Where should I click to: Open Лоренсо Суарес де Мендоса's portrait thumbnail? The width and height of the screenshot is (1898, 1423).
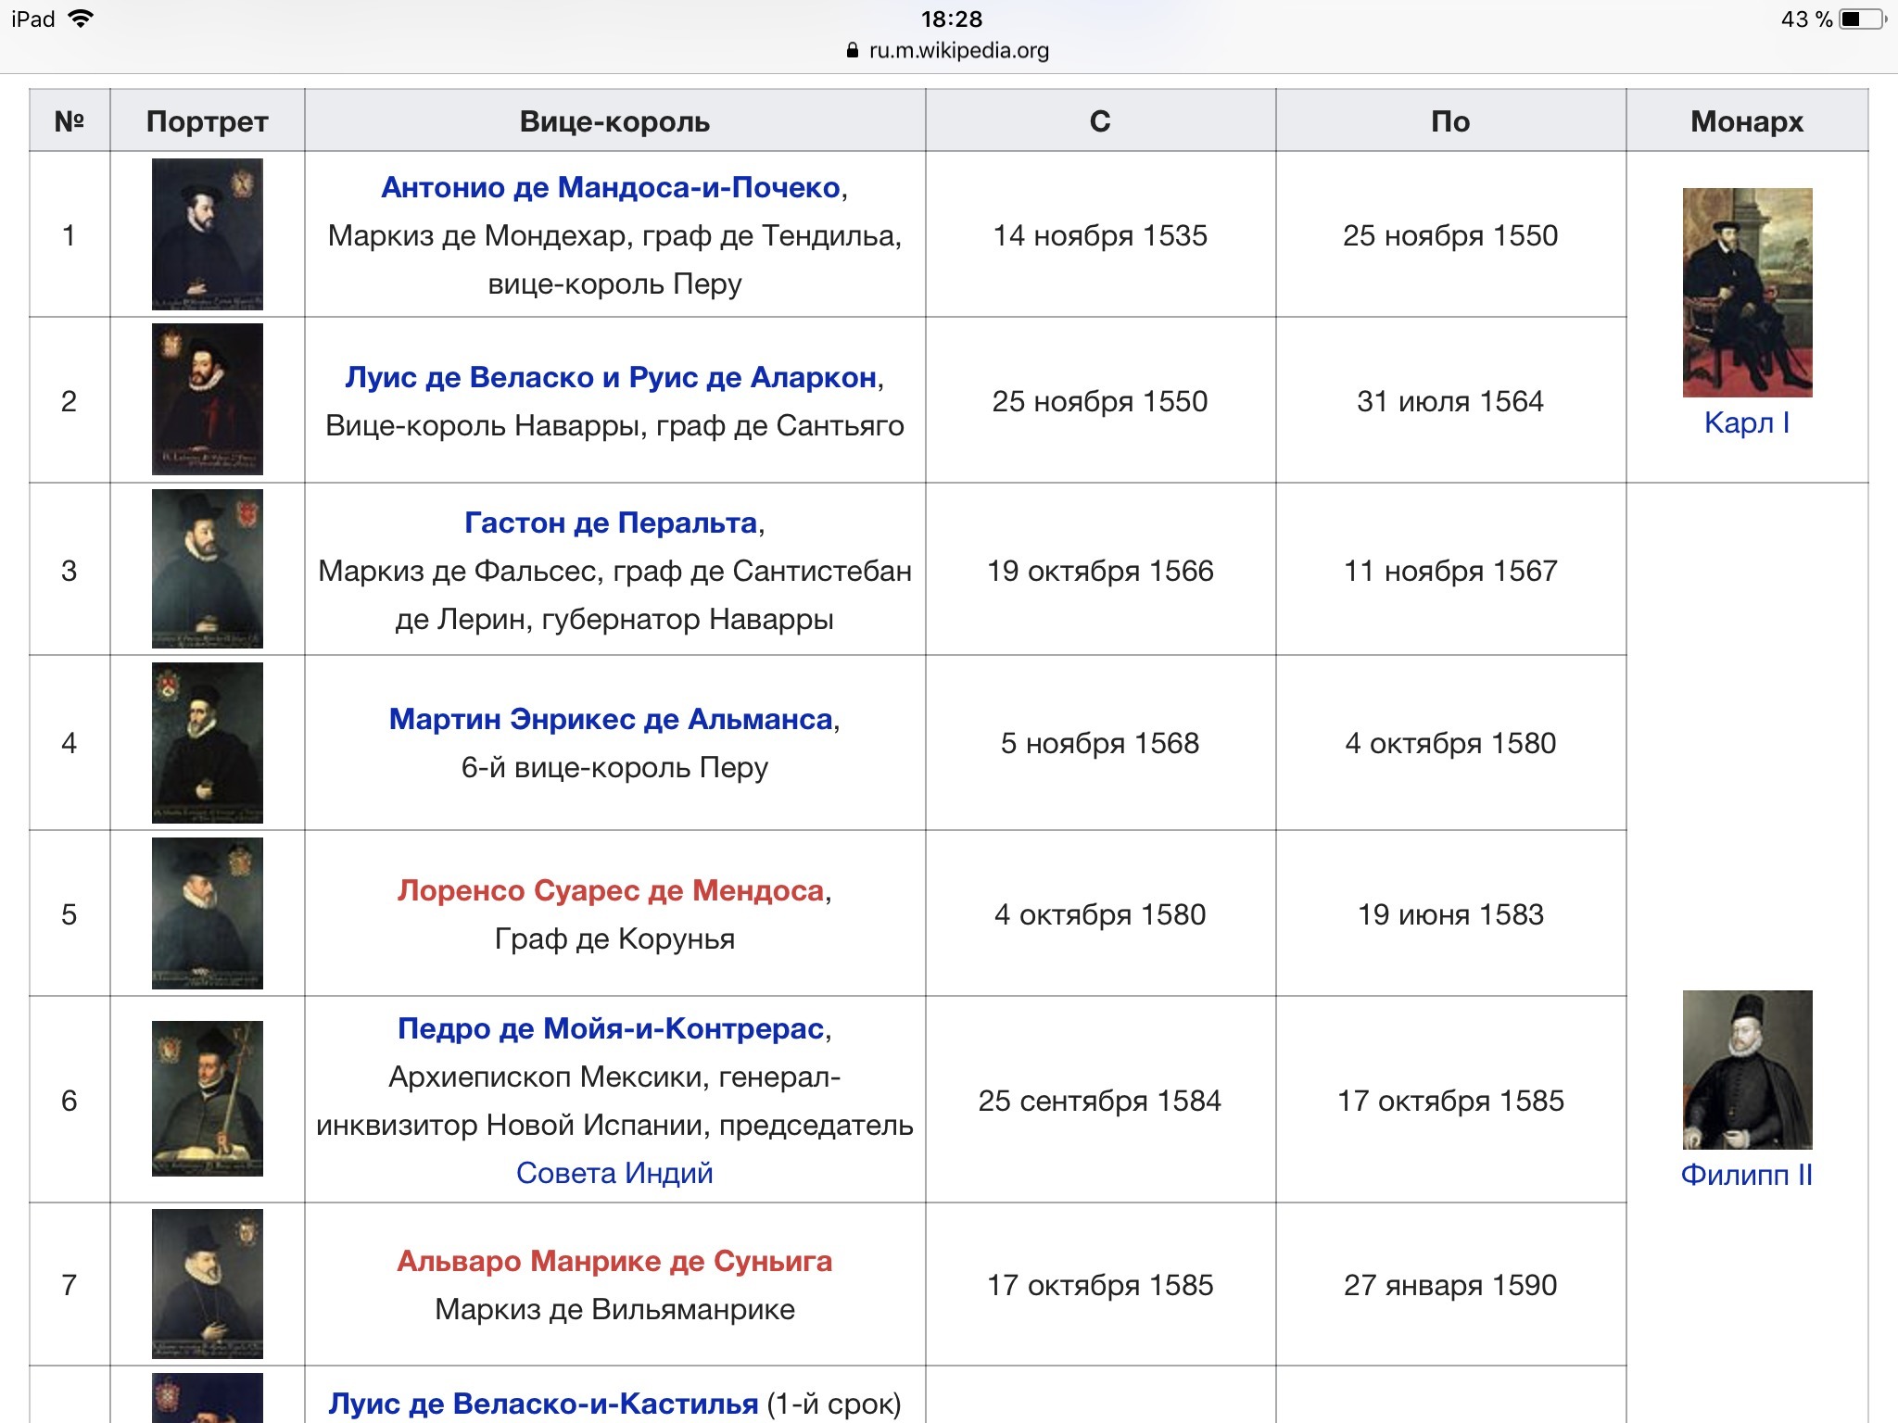click(208, 913)
